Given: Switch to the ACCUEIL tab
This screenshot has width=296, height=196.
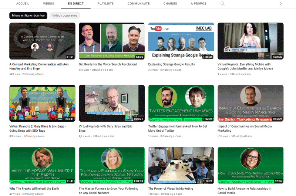Looking at the screenshot, I should (x=23, y=4).
